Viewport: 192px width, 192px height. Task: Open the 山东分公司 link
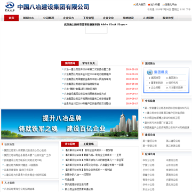(x=172, y=165)
